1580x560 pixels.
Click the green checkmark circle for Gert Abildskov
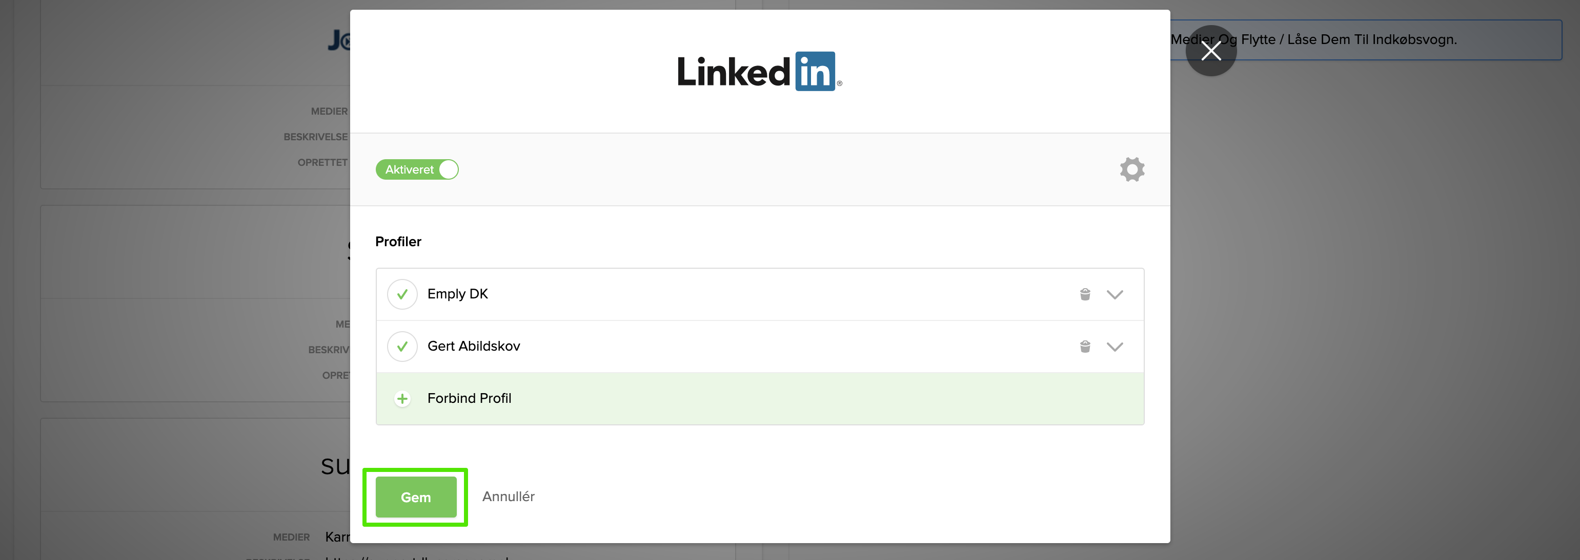(x=402, y=346)
